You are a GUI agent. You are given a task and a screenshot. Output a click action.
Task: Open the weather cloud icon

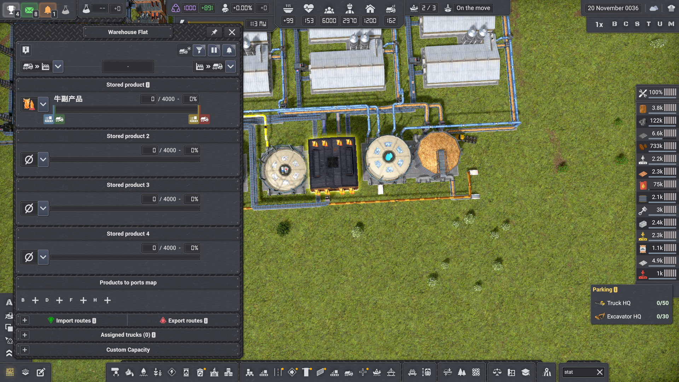click(x=654, y=8)
